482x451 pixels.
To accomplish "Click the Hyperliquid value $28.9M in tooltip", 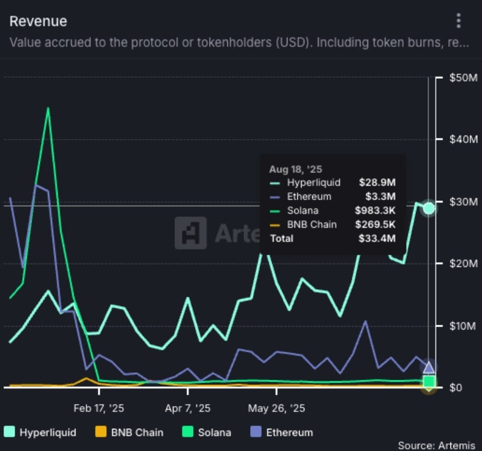I will 377,182.
